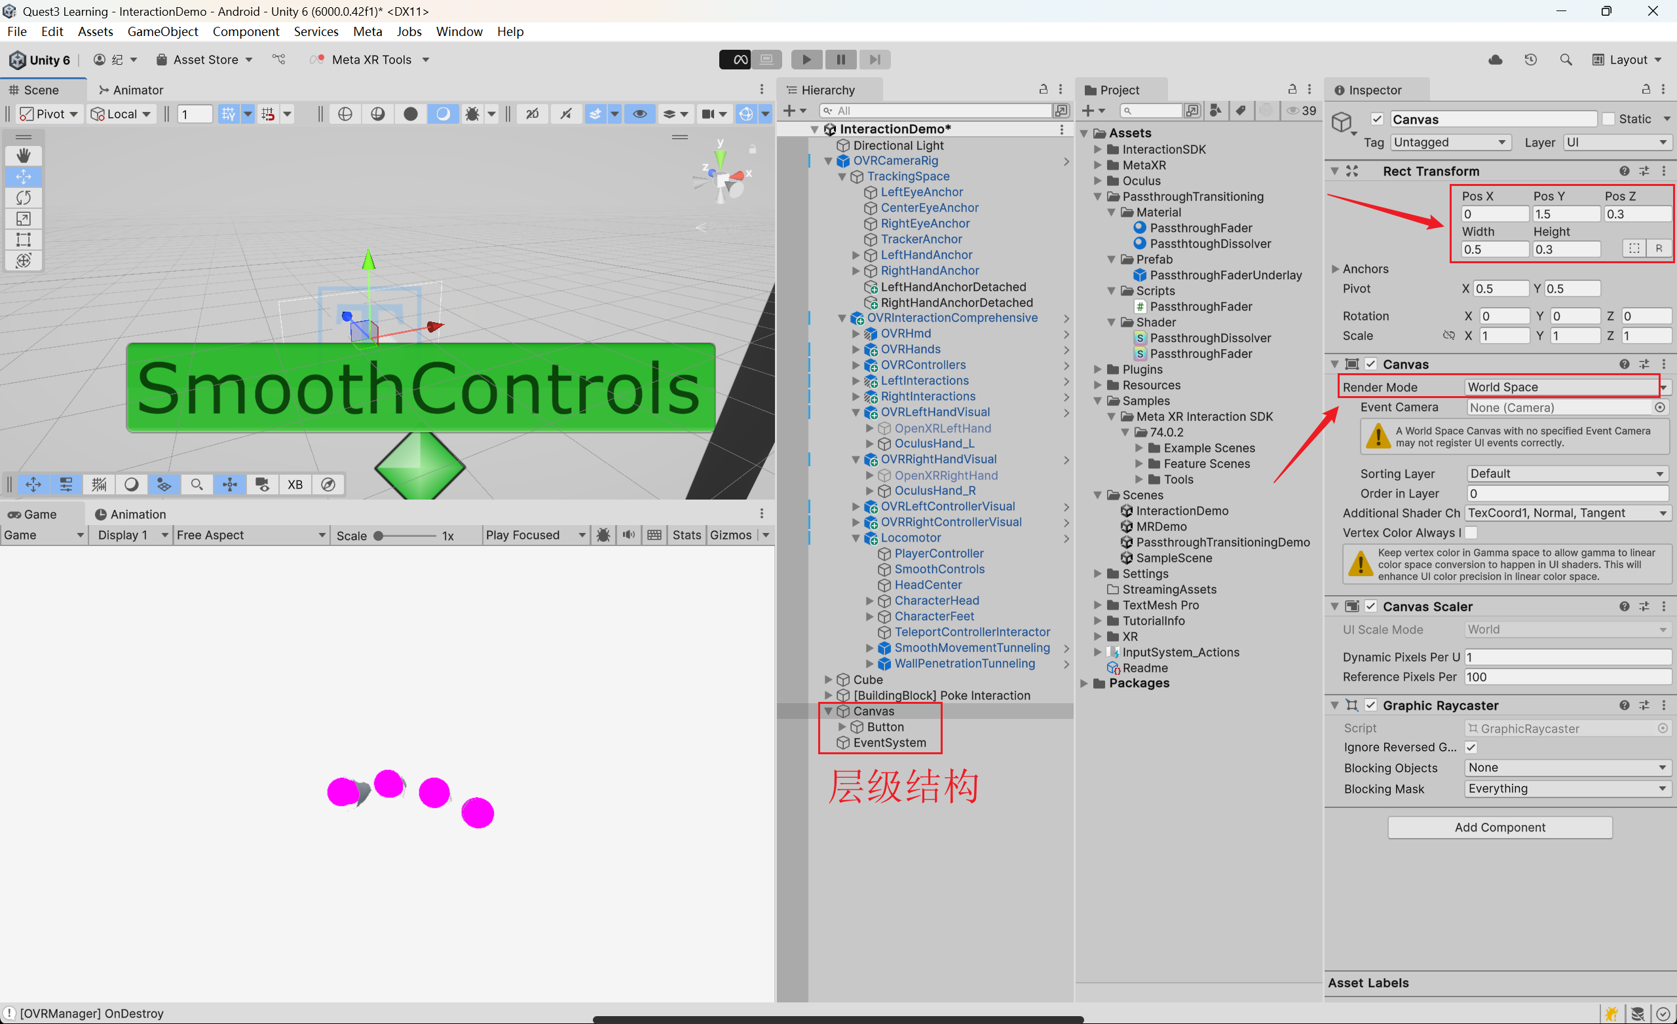Toggle the Stats button in Game view

click(686, 535)
